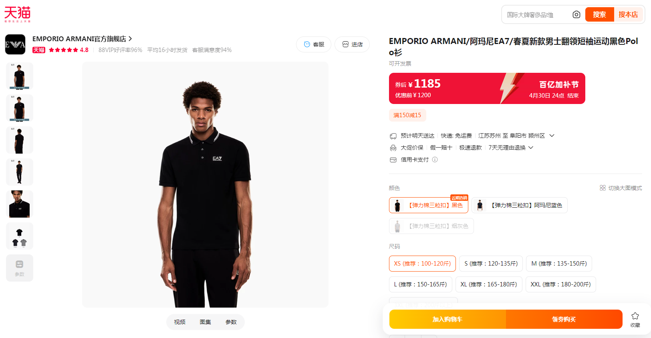Select the XS size option
This screenshot has width=651, height=338.
[x=422, y=264]
